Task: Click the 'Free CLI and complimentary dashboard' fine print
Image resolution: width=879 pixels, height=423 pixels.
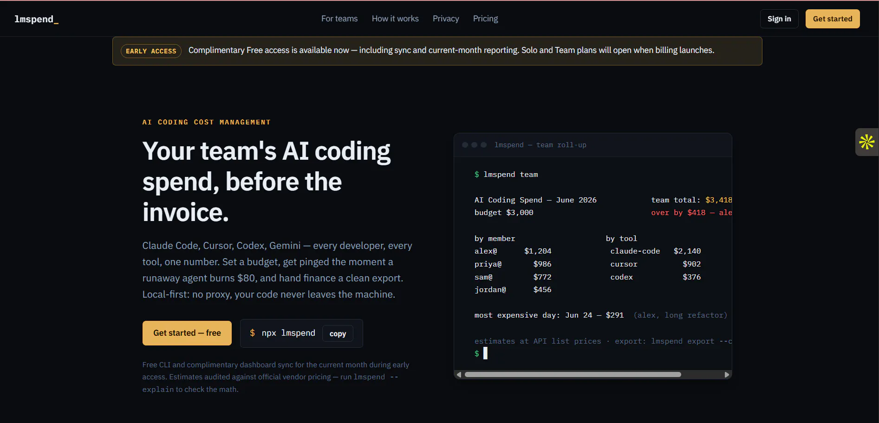Action: (x=276, y=377)
